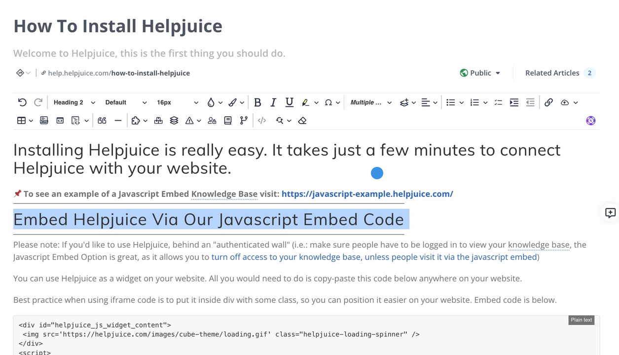Click the warning triangle callout icon

[x=189, y=121]
